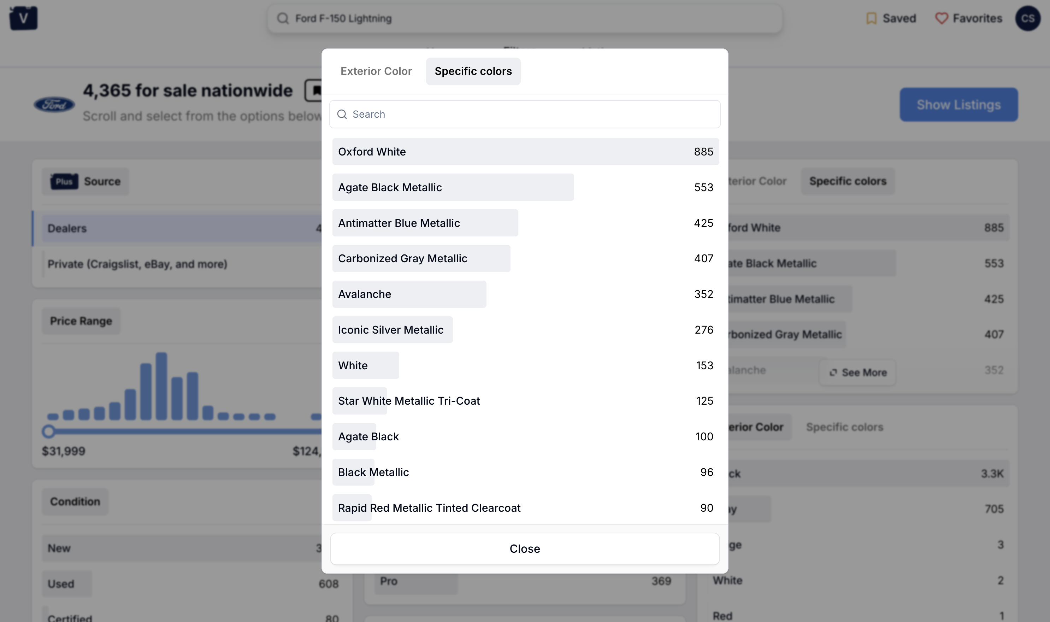The width and height of the screenshot is (1050, 622).
Task: Click the Plus badge beside Source
Action: tap(64, 182)
